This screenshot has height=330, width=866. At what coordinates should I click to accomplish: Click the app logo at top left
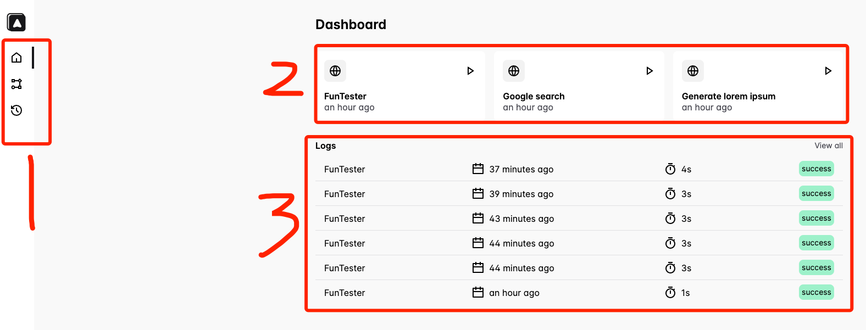click(16, 23)
